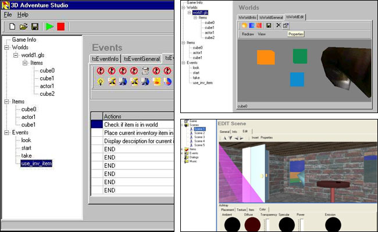Image resolution: width=378 pixels, height=232 pixels.
Task: Collapse the Events node in left tree
Action: click(x=6, y=132)
